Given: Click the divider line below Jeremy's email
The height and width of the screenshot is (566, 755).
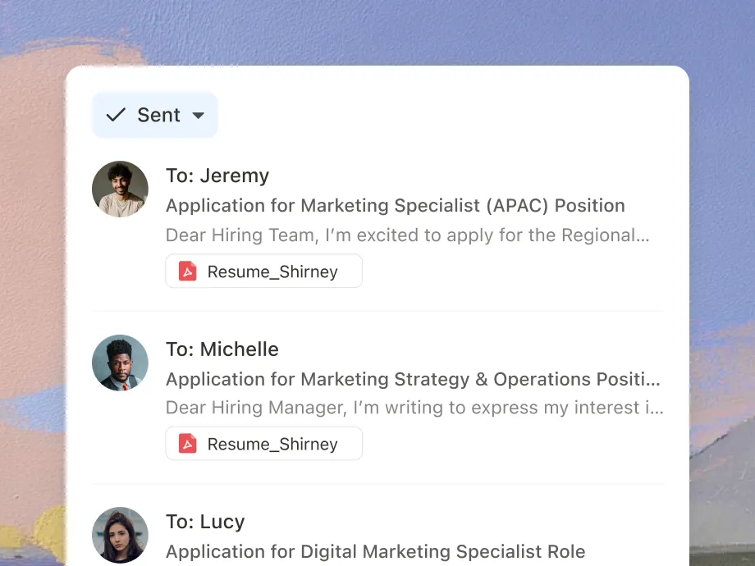Looking at the screenshot, I should 377,311.
